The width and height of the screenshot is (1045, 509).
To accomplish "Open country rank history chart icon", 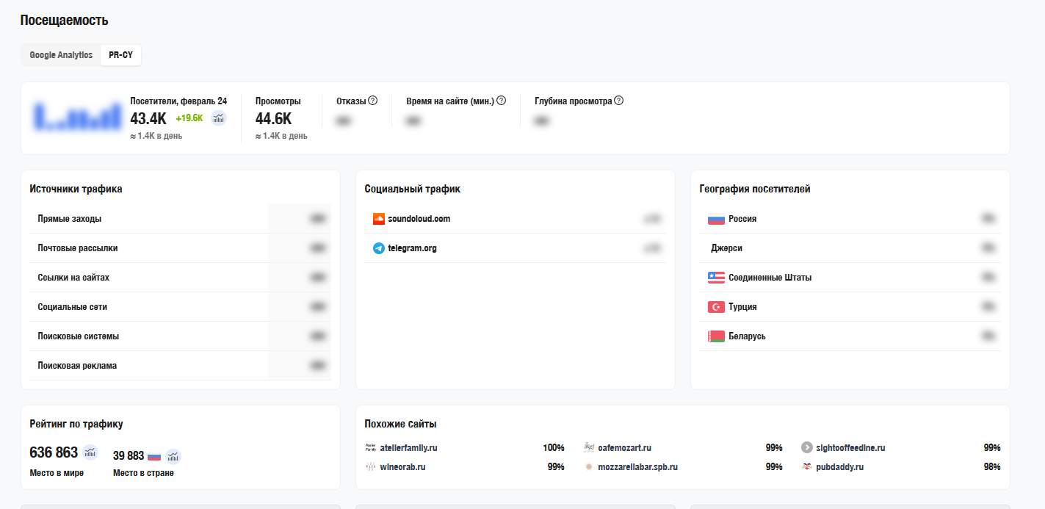I will pyautogui.click(x=173, y=456).
